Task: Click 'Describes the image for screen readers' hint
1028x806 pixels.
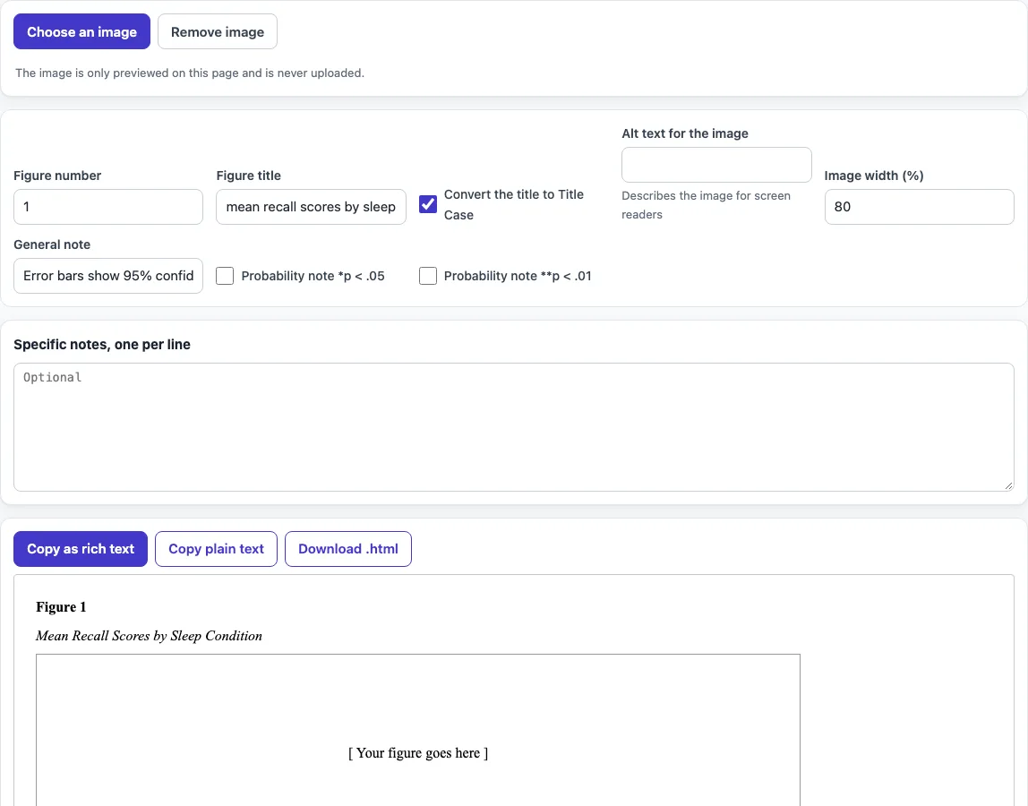Action: pyautogui.click(x=707, y=204)
